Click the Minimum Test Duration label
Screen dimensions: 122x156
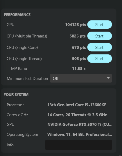tap(27, 78)
